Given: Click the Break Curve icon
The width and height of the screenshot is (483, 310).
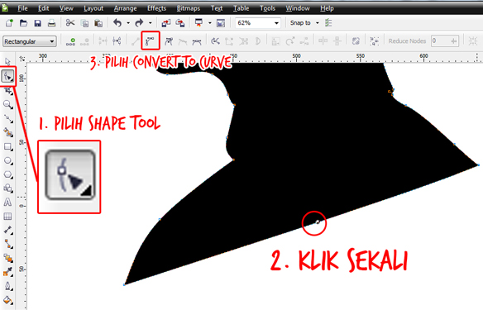Looking at the screenshot, I should click(x=117, y=41).
